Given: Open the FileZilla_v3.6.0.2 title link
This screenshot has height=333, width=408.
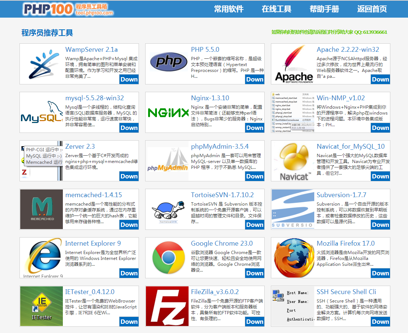Looking at the screenshot, I should pyautogui.click(x=215, y=292).
